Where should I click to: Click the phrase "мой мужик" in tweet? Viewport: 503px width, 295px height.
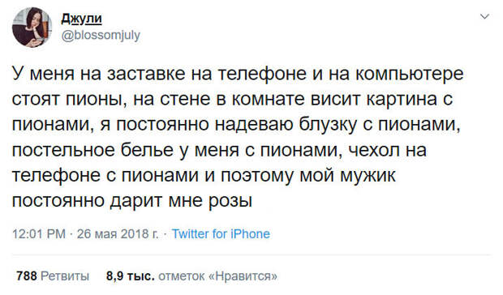347,176
